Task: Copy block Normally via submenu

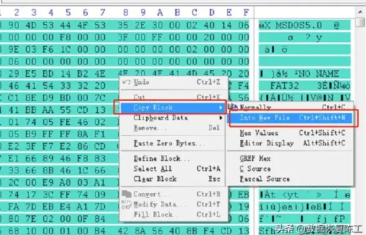Action: pyautogui.click(x=290, y=107)
